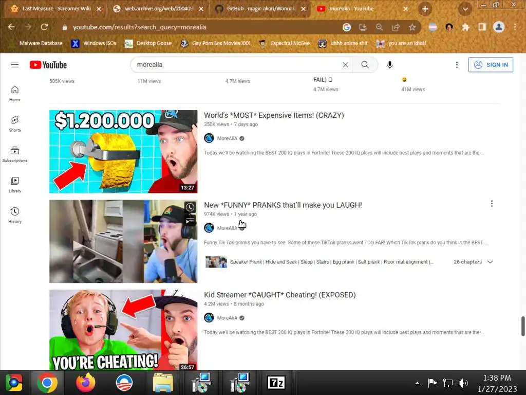Click the volume speaker tray icon
Viewport: 526px width, 395px height.
coord(463,383)
